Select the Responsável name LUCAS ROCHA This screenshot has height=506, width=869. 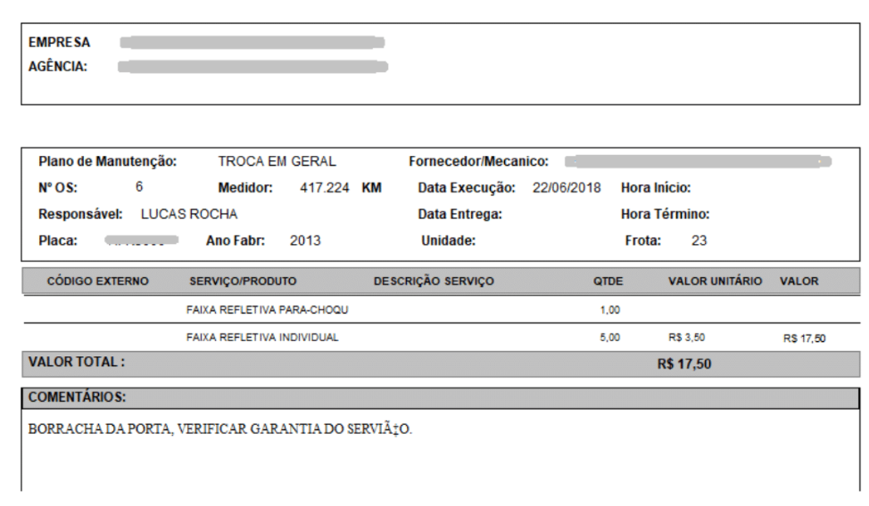[189, 214]
